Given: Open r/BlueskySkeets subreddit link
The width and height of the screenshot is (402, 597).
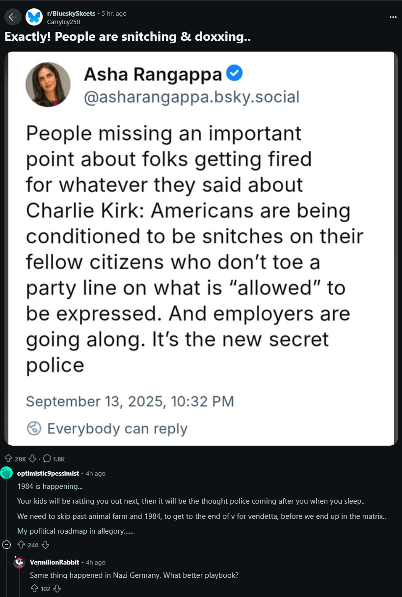Looking at the screenshot, I should pos(71,13).
